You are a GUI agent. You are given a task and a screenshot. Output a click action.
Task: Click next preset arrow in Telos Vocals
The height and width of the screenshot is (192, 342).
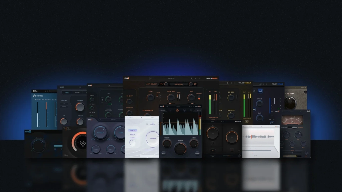[x=234, y=83]
